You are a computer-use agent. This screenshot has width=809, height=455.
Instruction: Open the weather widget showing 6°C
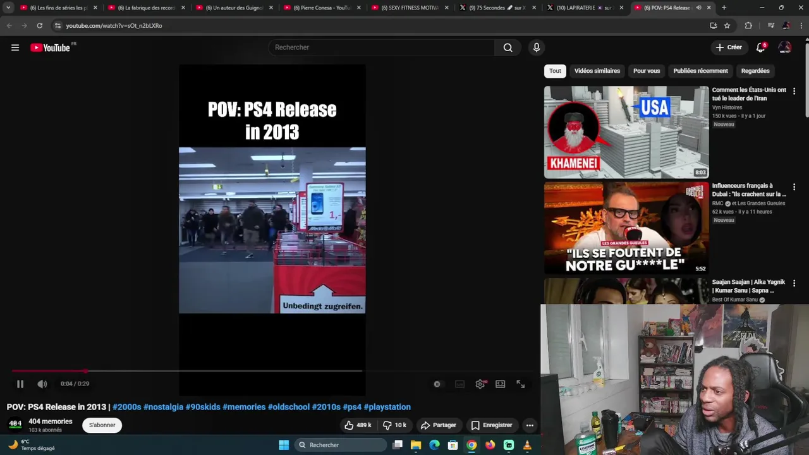pos(32,445)
